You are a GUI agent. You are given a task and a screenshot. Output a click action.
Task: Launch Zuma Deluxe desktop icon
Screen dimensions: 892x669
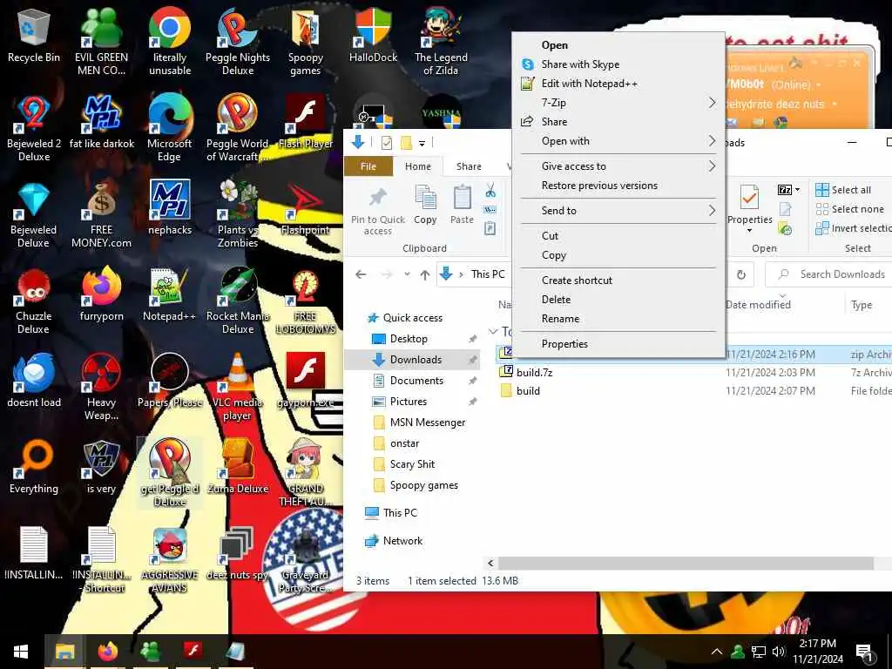coord(238,467)
